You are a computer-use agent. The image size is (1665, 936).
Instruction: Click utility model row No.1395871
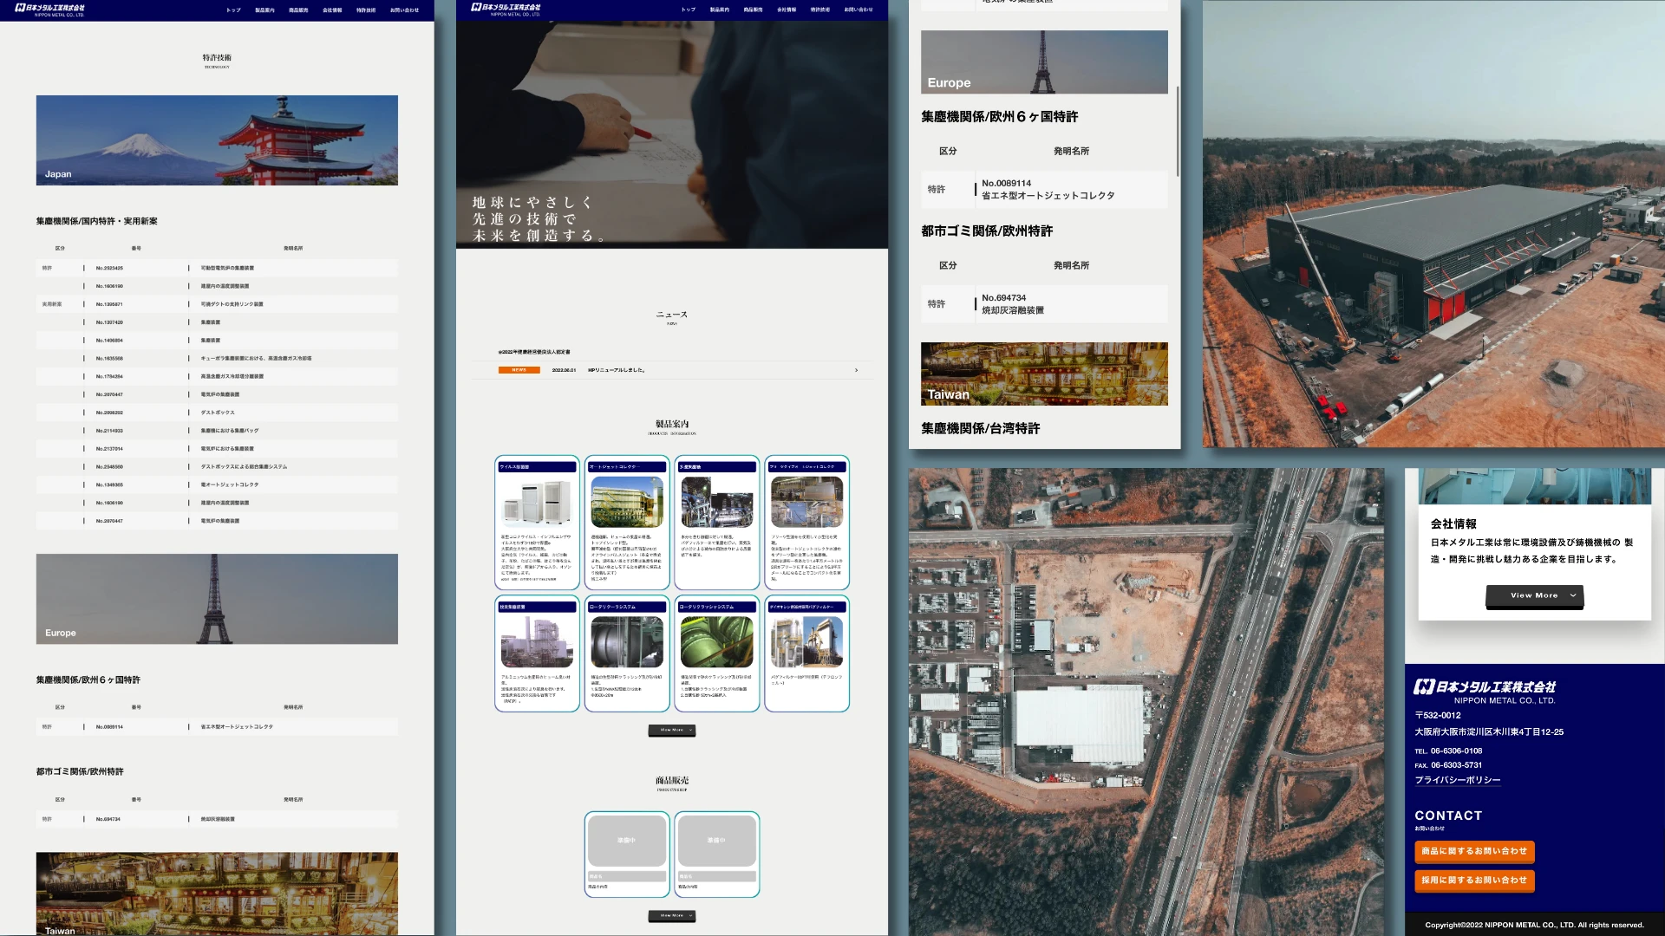217,304
